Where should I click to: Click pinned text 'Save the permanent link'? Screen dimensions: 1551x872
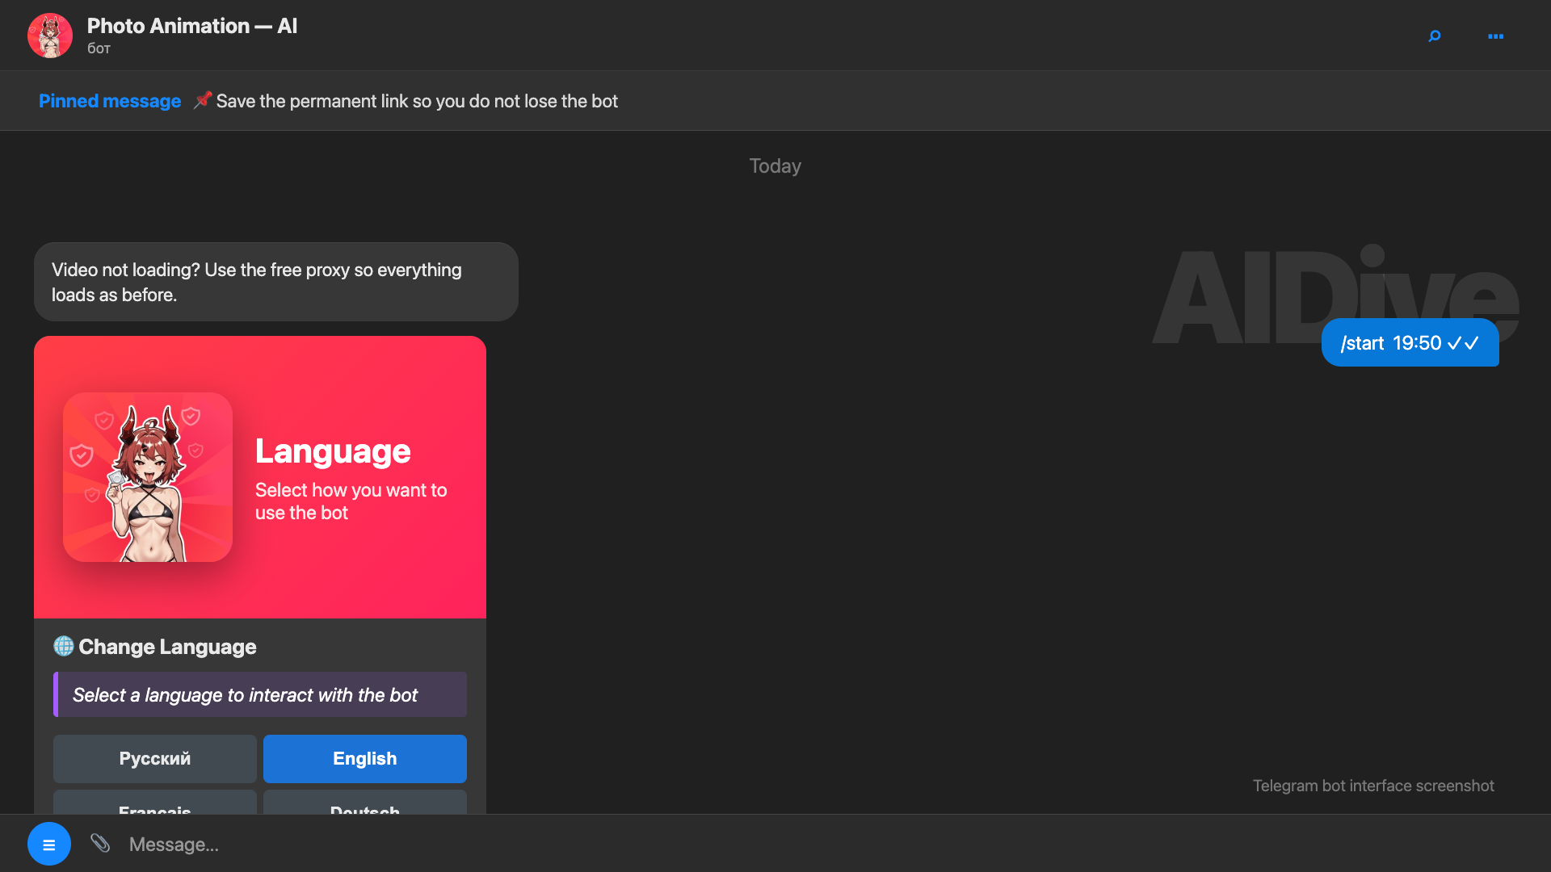[x=417, y=101]
